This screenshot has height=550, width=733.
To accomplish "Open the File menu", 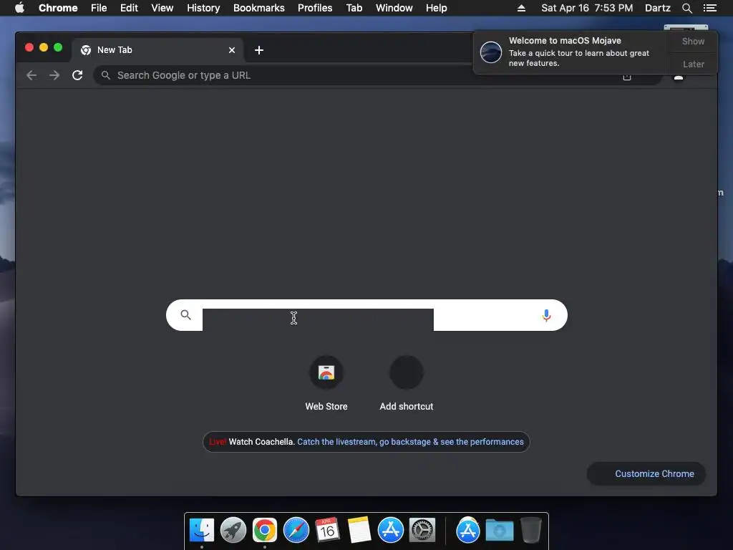I will coord(99,8).
